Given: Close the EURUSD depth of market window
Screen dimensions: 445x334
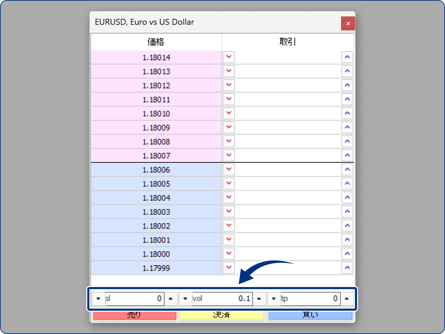Looking at the screenshot, I should (x=348, y=24).
